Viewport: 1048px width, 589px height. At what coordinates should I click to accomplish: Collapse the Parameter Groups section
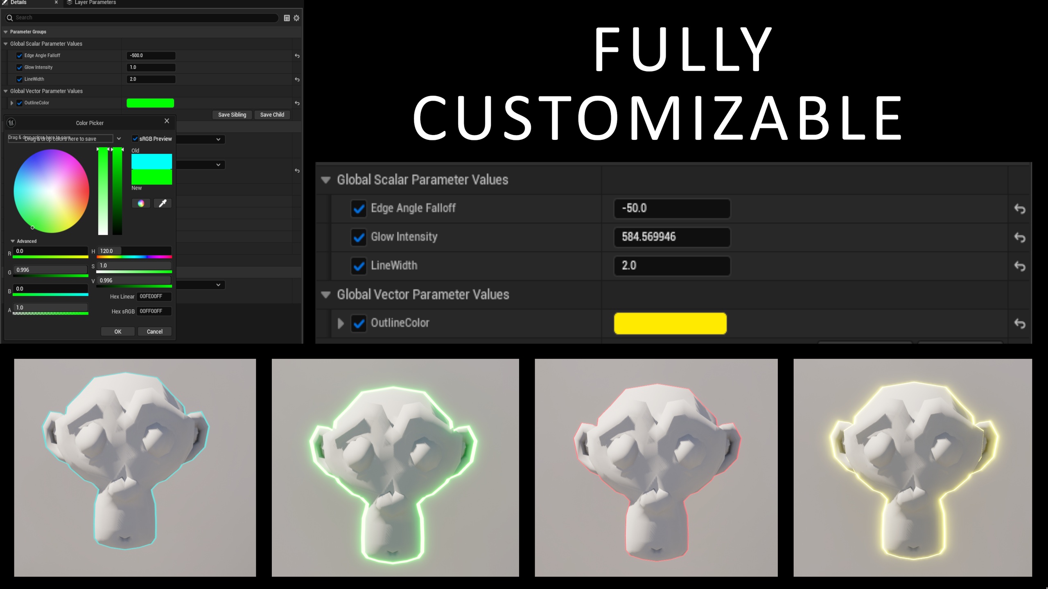click(x=6, y=32)
